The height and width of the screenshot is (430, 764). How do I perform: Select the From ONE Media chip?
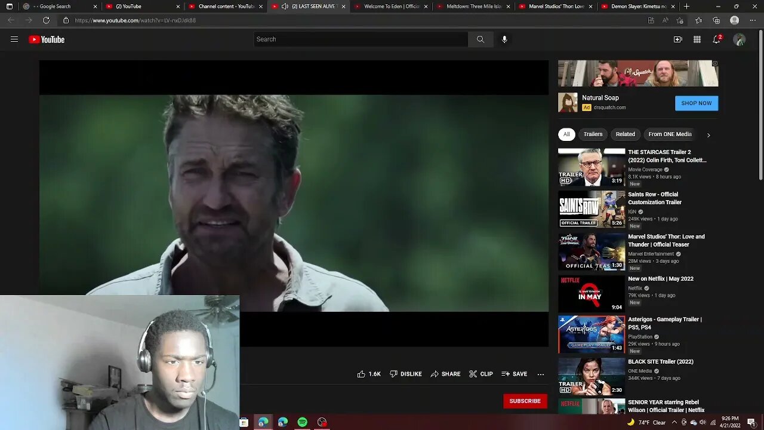pos(670,134)
